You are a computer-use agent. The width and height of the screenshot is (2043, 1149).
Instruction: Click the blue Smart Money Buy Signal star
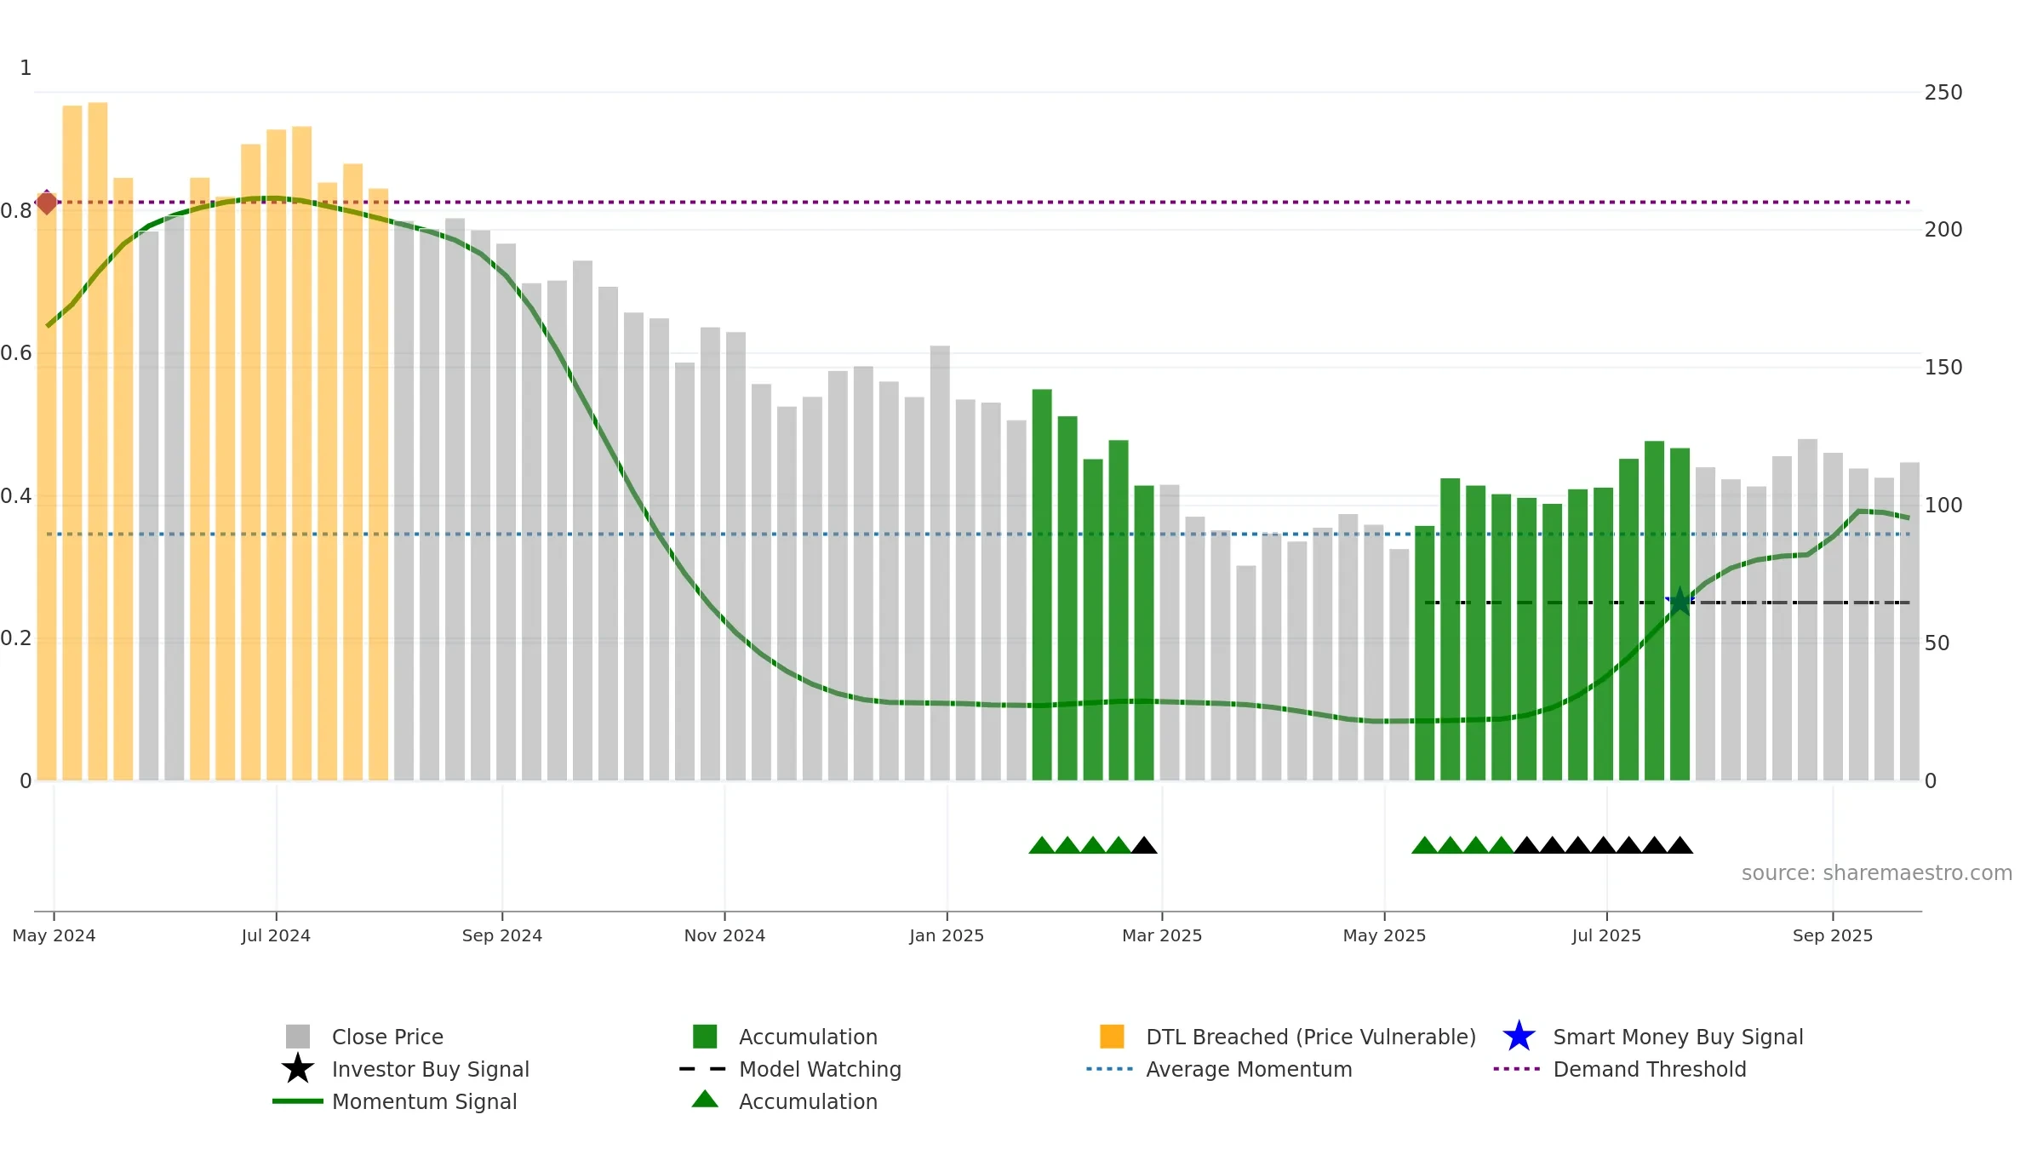coord(1519,1037)
